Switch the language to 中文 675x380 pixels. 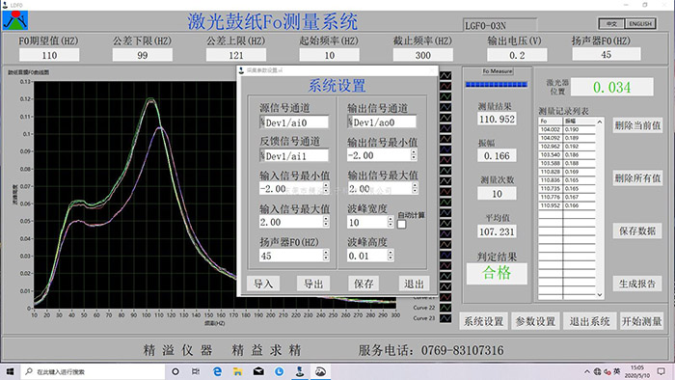[611, 24]
